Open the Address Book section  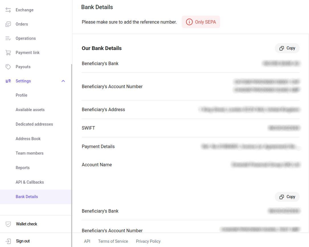[x=28, y=138]
